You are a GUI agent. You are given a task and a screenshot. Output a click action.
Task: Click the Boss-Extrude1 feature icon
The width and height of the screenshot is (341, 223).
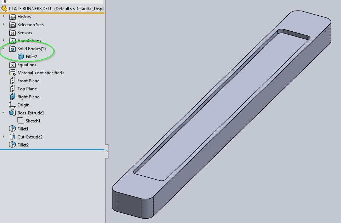point(12,113)
